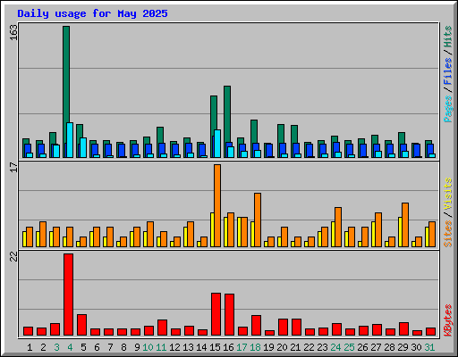Click the orange Sites legend label
Image resolution: width=458 pixels, height=357 pixels.
click(448, 234)
